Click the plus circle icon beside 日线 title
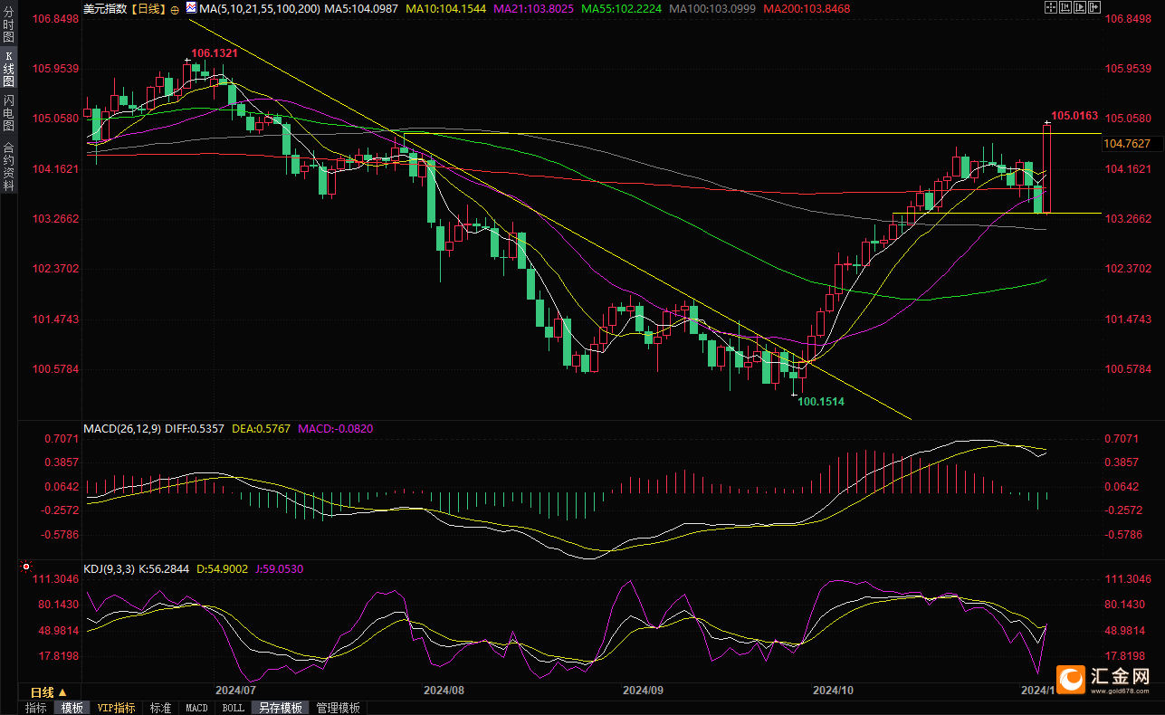1165x715 pixels. [175, 8]
